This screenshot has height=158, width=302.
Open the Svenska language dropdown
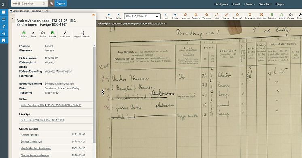tap(265, 4)
